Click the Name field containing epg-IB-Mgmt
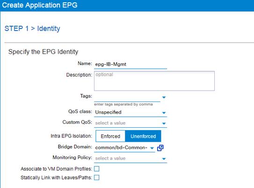 pyautogui.click(x=131, y=64)
